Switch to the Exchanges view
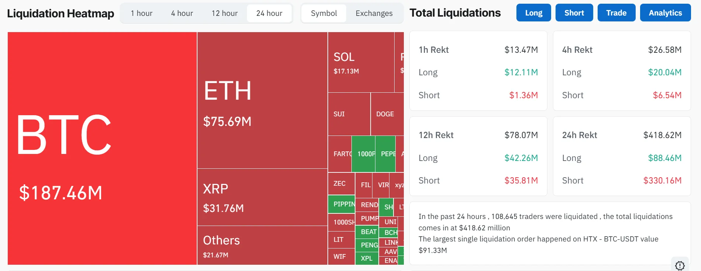 coord(374,13)
